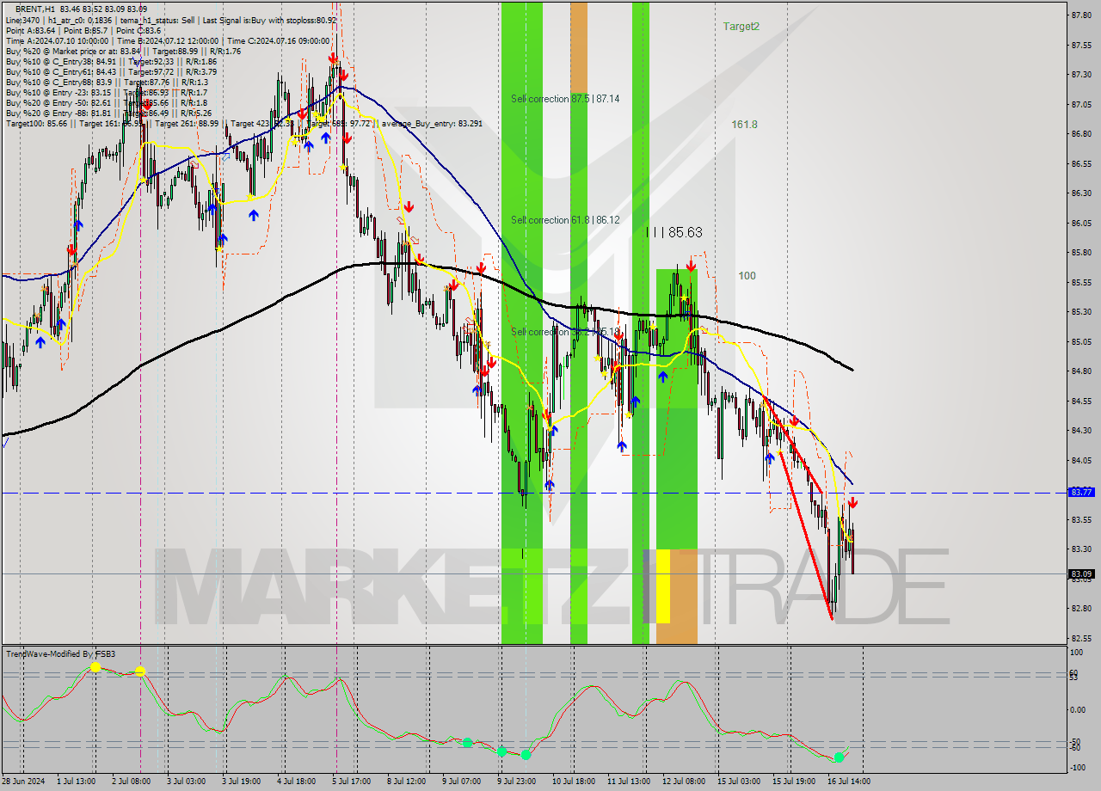The image size is (1101, 791).
Task: Click the 82.80 price axis value
Action: [x=1081, y=609]
